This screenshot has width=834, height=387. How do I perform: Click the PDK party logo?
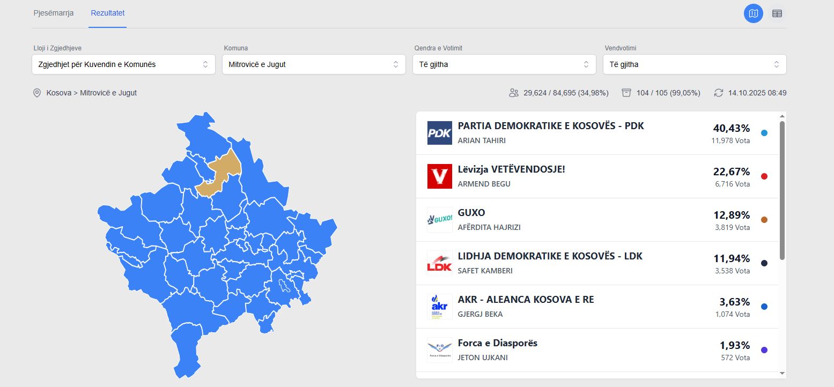tap(439, 133)
